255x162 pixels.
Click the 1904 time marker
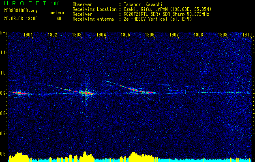[101, 35]
